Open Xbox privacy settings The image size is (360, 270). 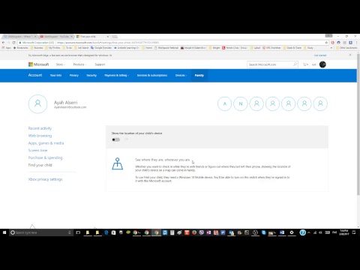[45, 179]
